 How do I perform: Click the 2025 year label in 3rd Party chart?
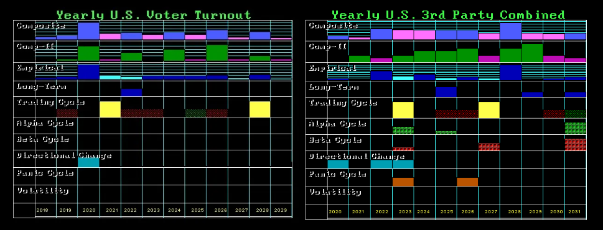click(x=446, y=211)
